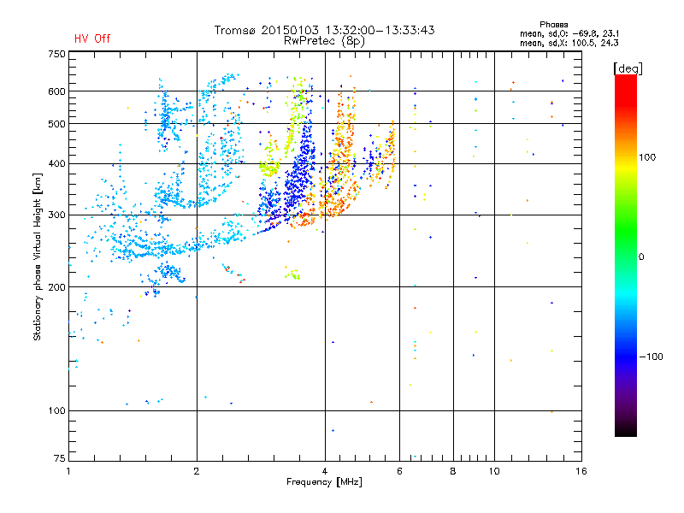Click the blue -100 degree colorbar band
The image size is (684, 513).
626,357
